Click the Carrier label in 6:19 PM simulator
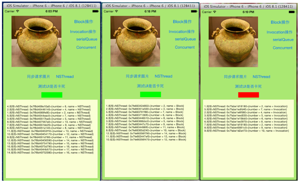Screen dimensions: 300x182 [x=207, y=12]
